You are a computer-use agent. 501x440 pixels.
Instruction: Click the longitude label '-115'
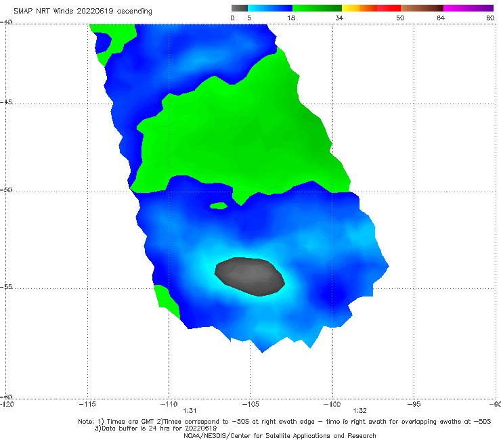tap(87, 405)
